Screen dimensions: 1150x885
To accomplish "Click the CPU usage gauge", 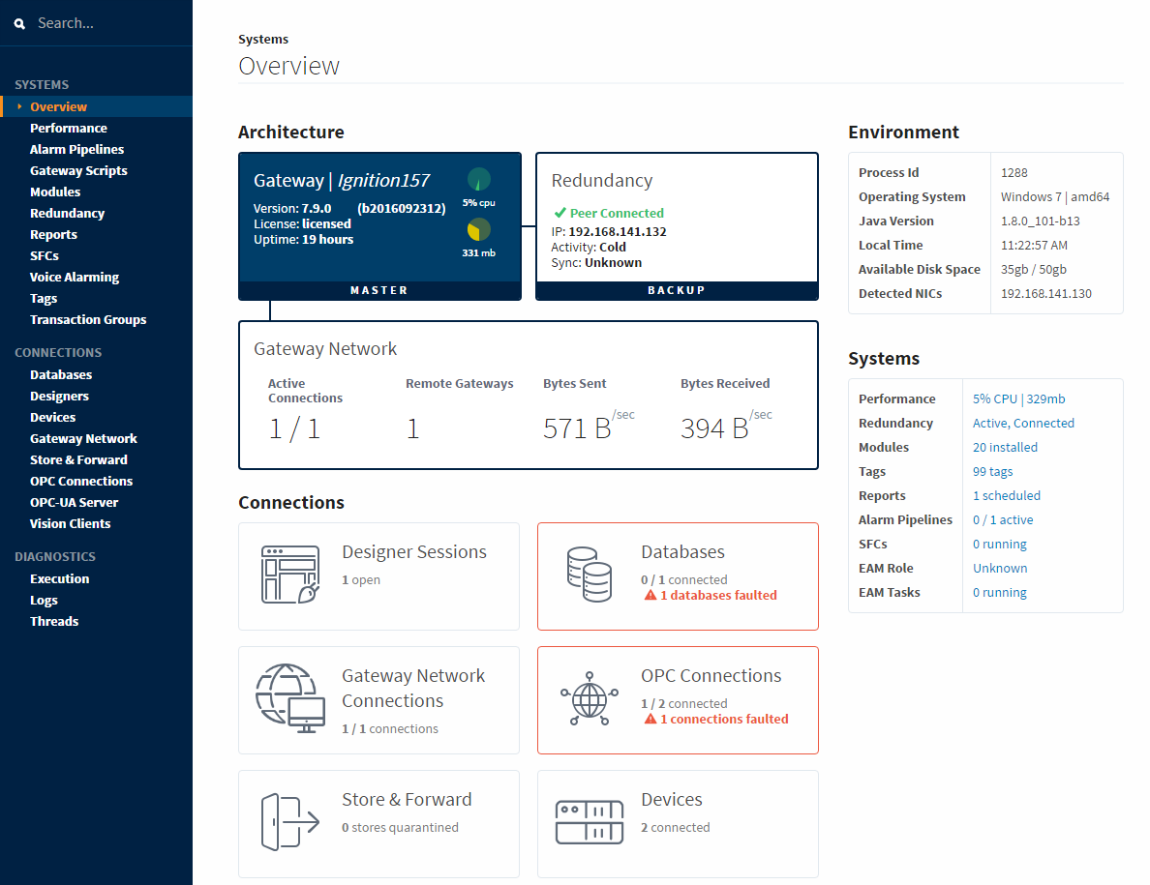I will click(x=478, y=180).
